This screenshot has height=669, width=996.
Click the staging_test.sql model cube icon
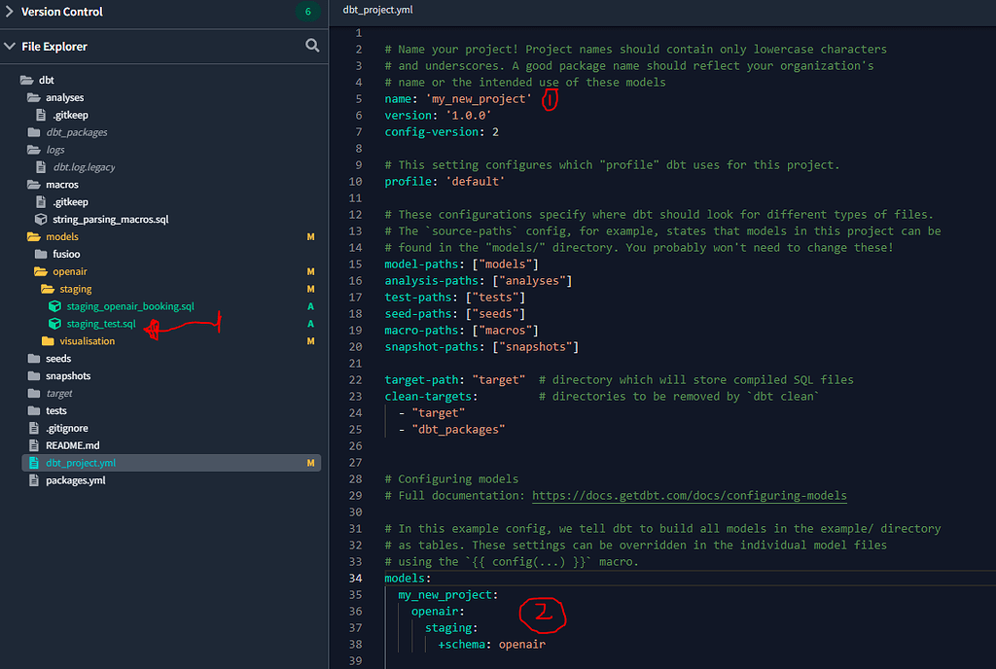coord(54,324)
